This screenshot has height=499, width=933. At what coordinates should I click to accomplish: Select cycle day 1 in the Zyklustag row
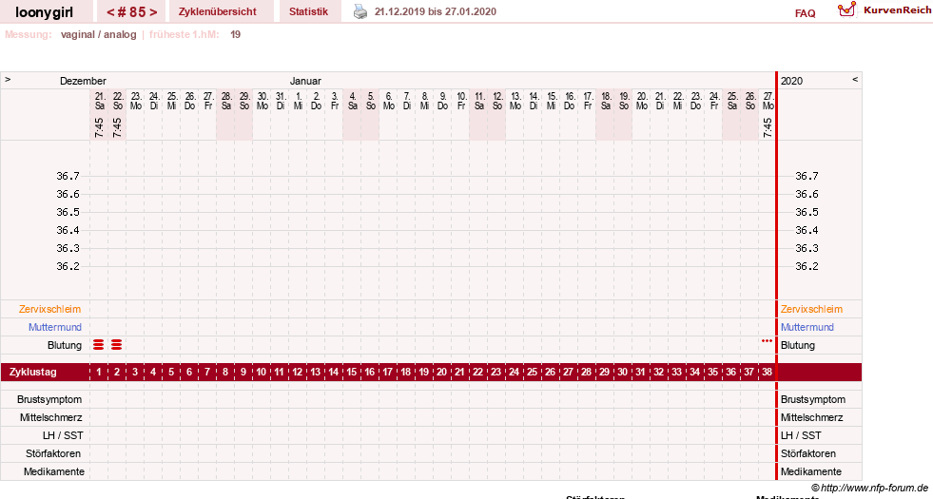click(x=99, y=372)
